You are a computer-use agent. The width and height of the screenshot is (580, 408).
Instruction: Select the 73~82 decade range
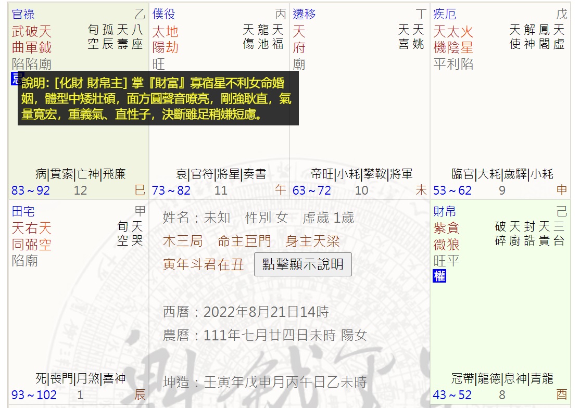(171, 190)
